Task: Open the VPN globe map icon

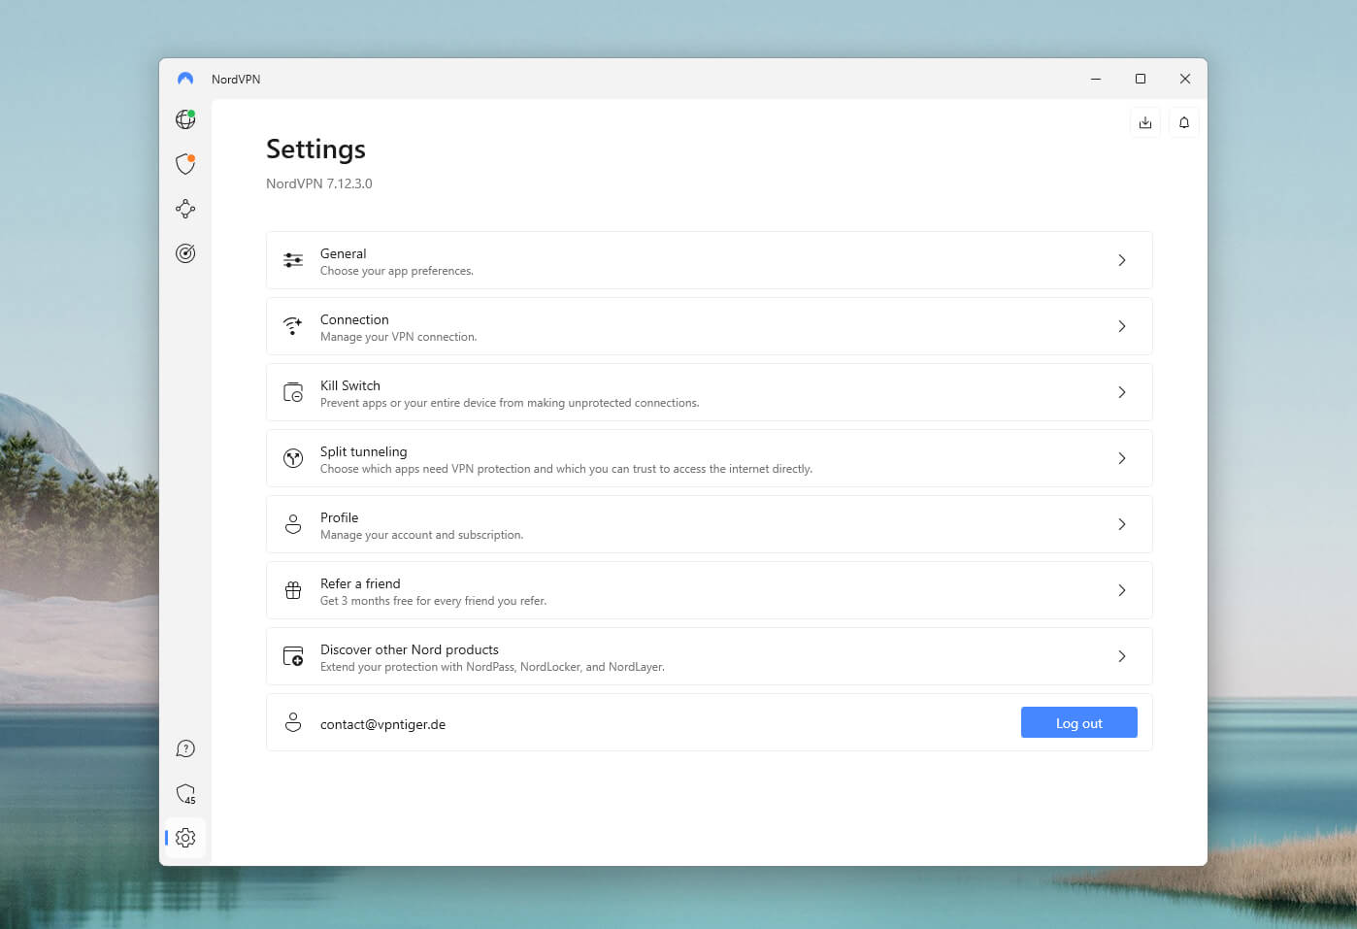Action: pyautogui.click(x=185, y=119)
